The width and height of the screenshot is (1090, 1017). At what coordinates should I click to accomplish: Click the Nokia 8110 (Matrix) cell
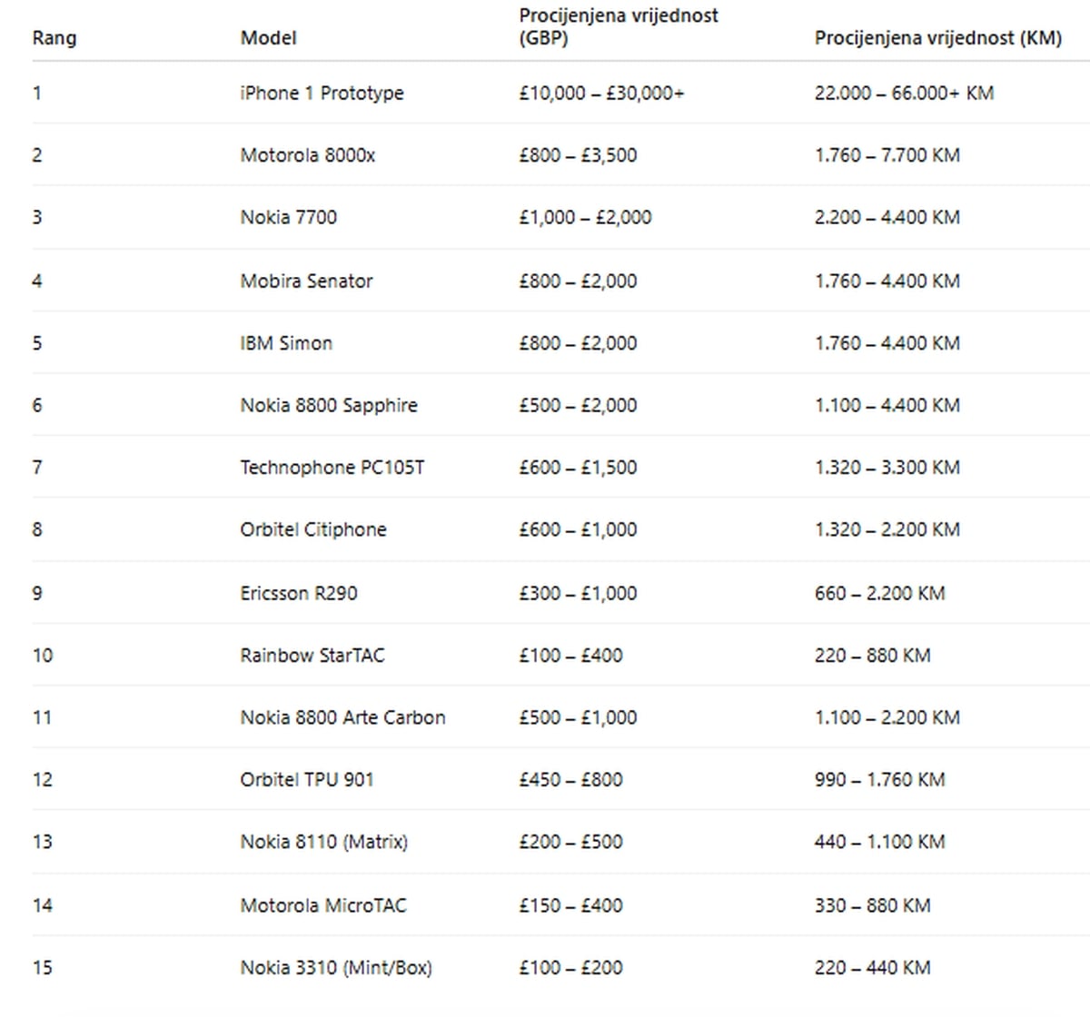(323, 842)
